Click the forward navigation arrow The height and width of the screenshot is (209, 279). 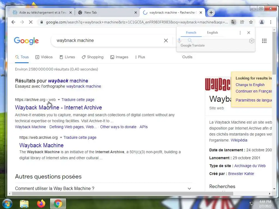[x=22, y=22]
